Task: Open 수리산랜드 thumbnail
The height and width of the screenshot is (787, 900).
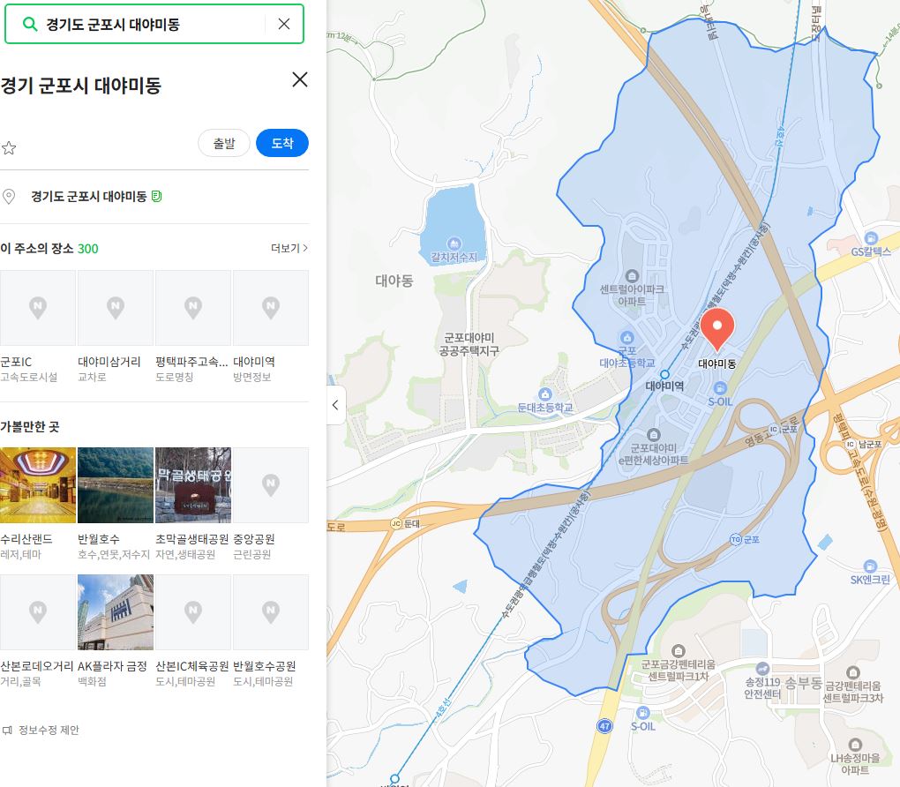Action: tap(38, 485)
